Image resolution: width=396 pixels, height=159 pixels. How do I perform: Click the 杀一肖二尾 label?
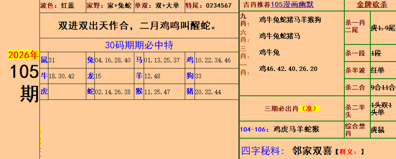tap(355, 26)
